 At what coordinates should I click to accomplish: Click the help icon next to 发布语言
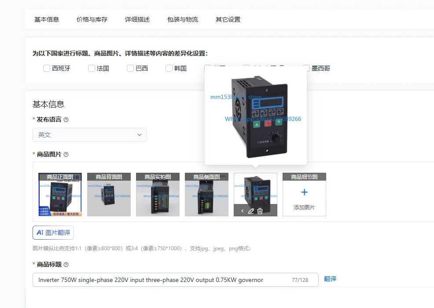pos(66,120)
